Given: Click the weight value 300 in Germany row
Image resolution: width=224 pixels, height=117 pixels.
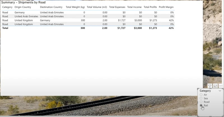Looking at the screenshot, I should [x=83, y=20].
